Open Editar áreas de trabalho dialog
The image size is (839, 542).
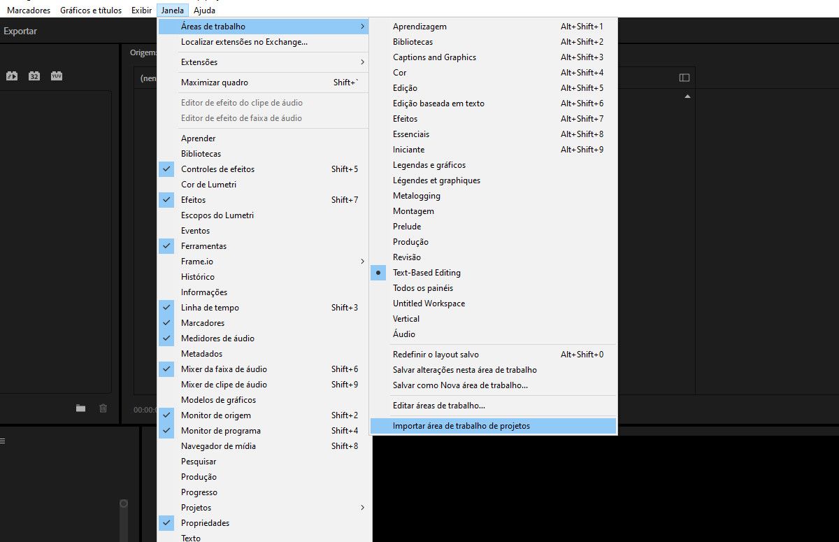pyautogui.click(x=494, y=406)
